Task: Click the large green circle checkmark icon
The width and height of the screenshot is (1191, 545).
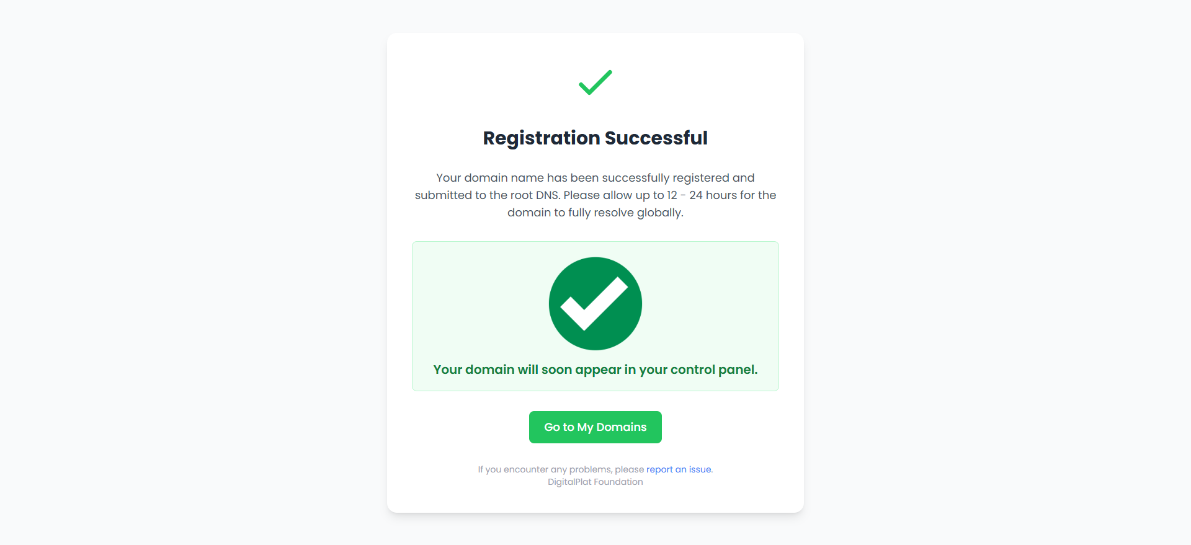Action: (595, 304)
